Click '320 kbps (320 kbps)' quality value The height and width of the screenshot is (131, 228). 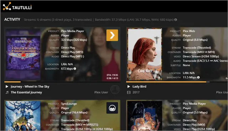[x=74, y=40]
